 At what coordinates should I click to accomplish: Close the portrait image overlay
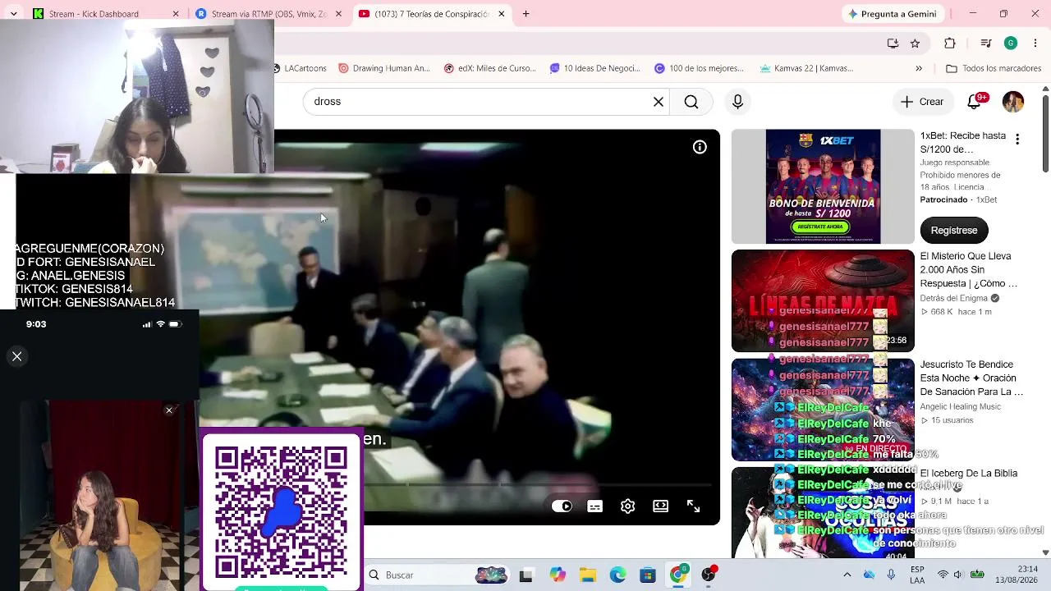(169, 410)
